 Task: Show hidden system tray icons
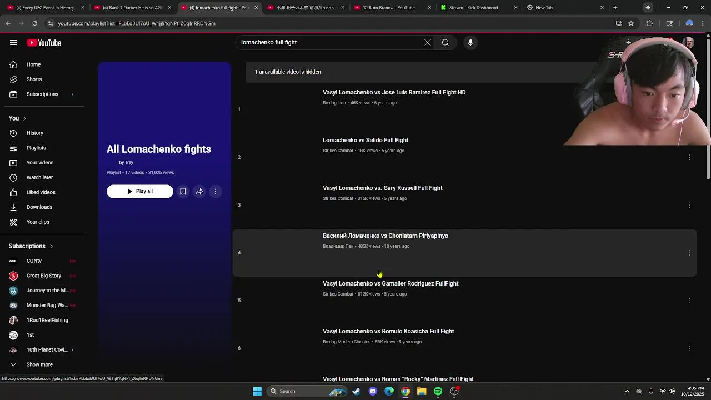pyautogui.click(x=627, y=391)
